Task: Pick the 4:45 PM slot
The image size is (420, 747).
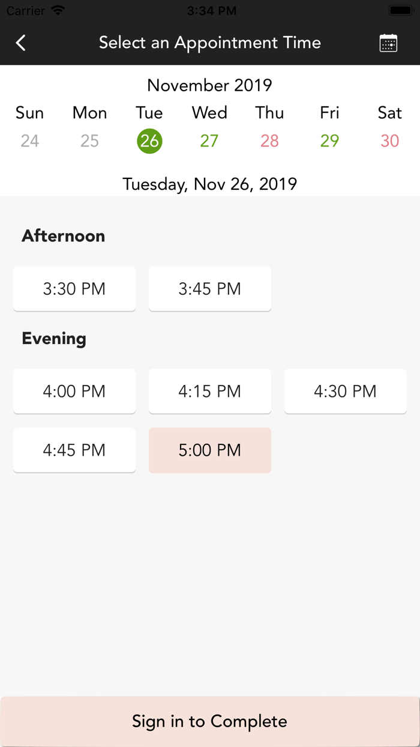Action: point(74,450)
